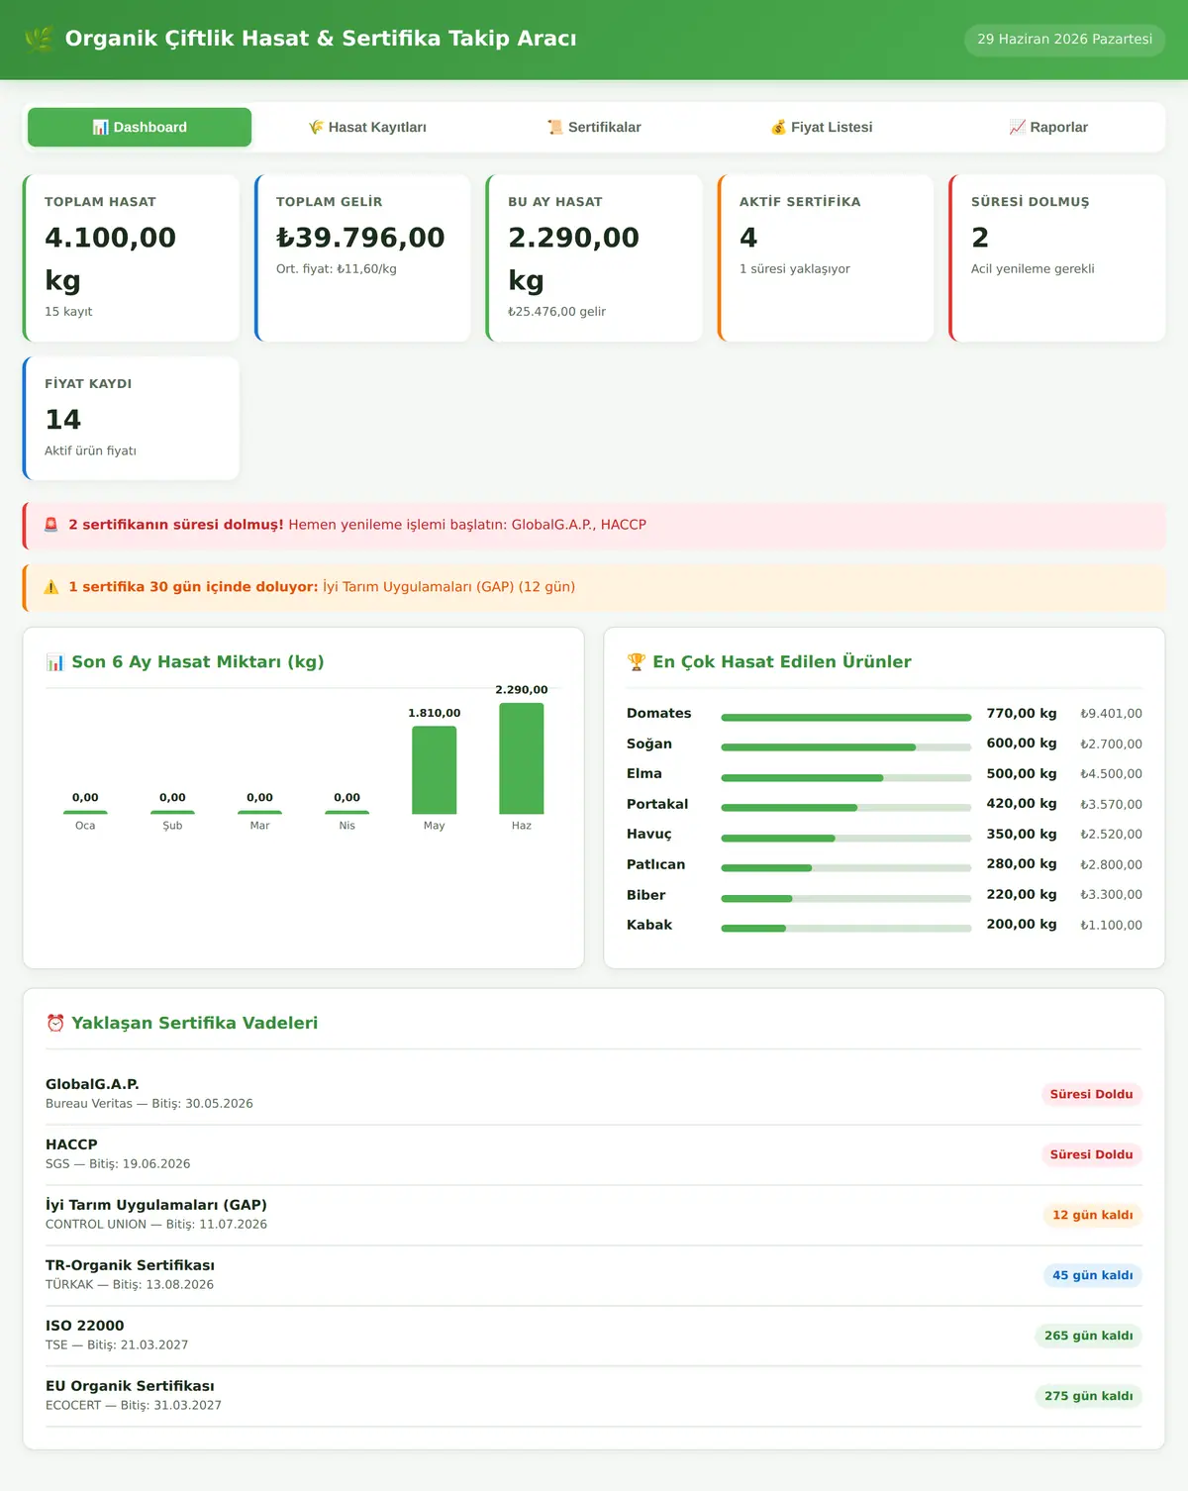1188x1491 pixels.
Task: Click the leaf logo icon in header
Action: click(x=39, y=39)
